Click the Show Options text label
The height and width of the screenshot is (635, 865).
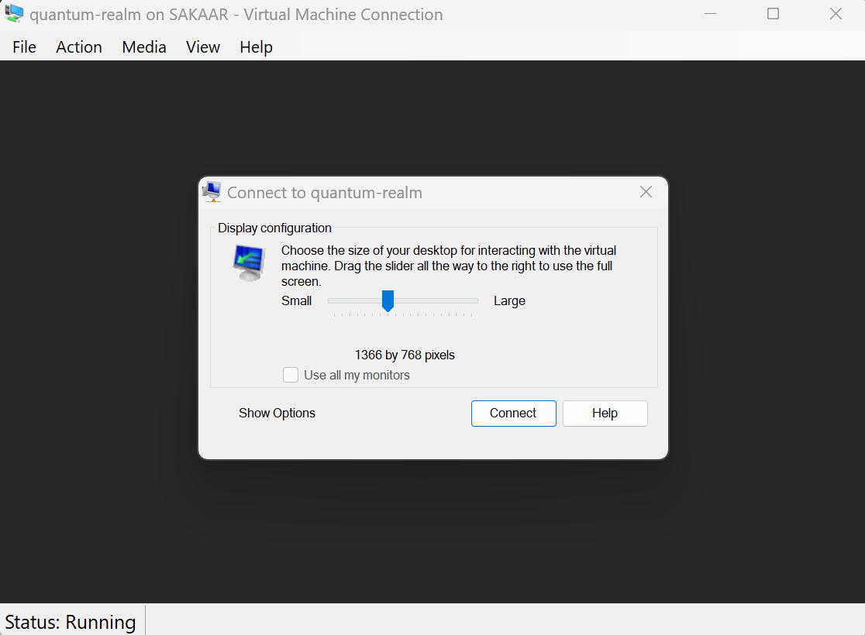pos(277,413)
